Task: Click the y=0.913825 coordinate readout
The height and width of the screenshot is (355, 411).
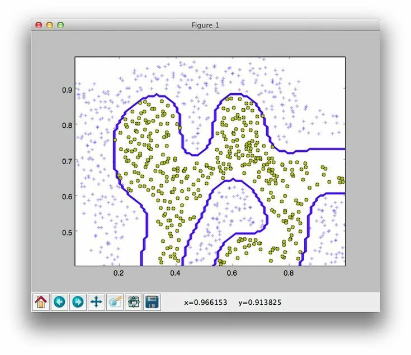Action: coord(260,303)
